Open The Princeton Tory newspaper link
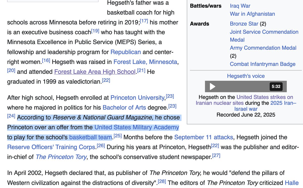The height and width of the screenshot is (188, 303). pos(61,157)
